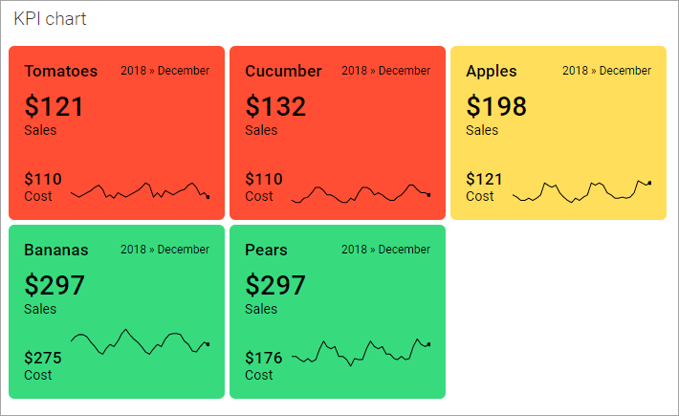
Task: Click the sparkline in the Apples tile
Action: click(581, 189)
